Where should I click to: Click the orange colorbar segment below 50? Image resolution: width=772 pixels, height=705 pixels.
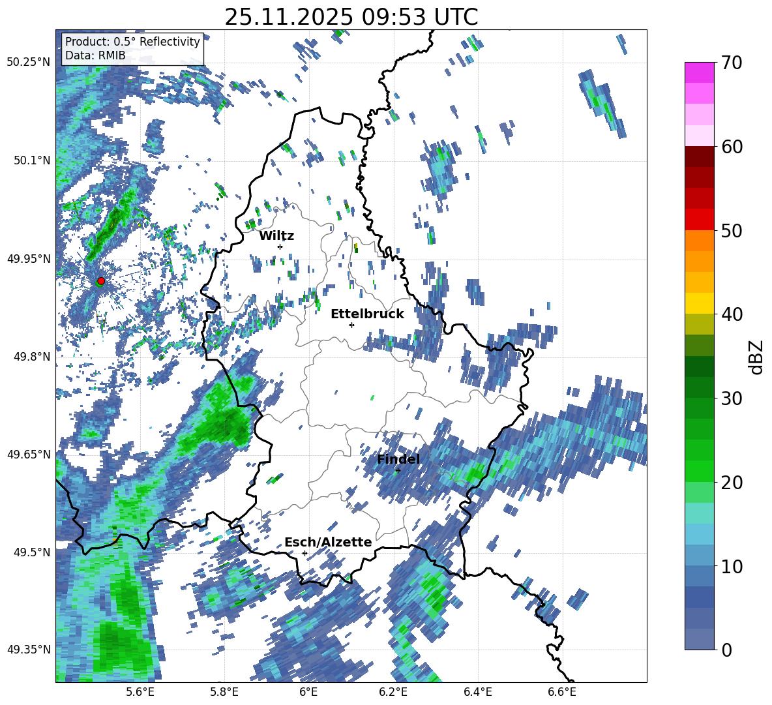pyautogui.click(x=699, y=241)
